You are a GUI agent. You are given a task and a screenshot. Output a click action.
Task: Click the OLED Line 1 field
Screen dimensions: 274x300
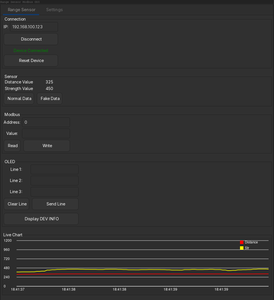tap(55, 169)
